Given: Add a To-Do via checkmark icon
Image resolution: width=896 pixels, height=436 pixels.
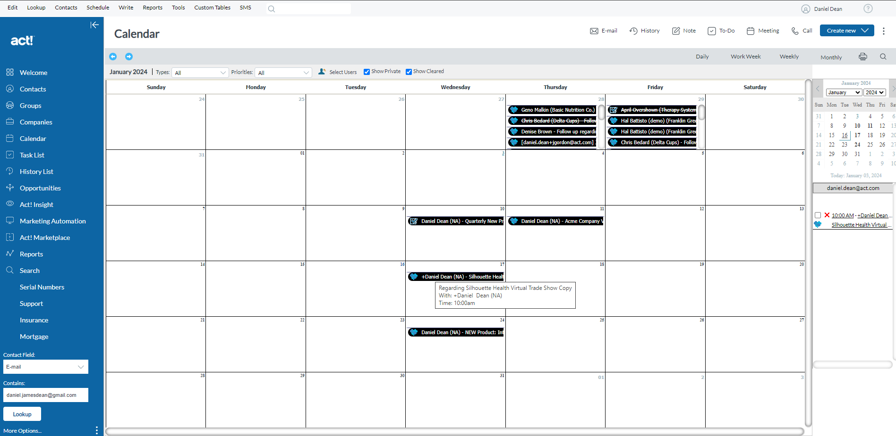Looking at the screenshot, I should 712,31.
